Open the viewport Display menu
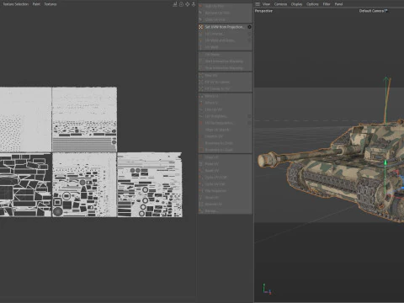The image size is (404, 303). pos(296,4)
